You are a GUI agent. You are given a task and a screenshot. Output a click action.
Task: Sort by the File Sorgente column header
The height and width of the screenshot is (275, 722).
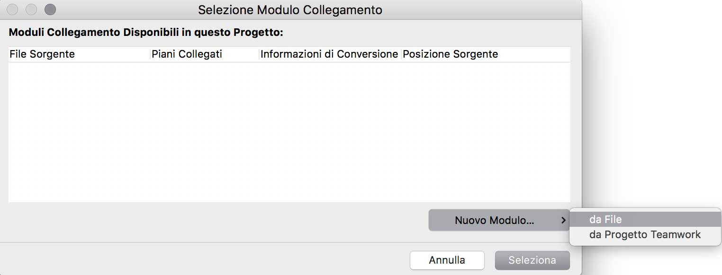(42, 54)
